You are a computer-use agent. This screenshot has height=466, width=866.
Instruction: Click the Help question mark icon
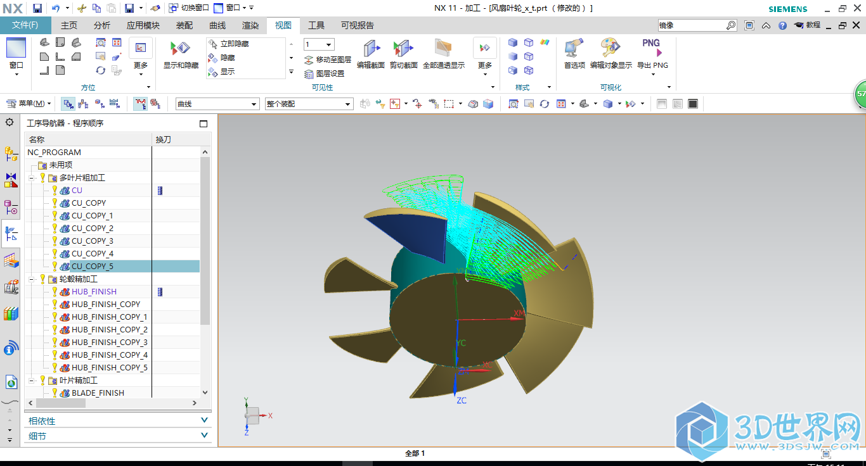[782, 25]
